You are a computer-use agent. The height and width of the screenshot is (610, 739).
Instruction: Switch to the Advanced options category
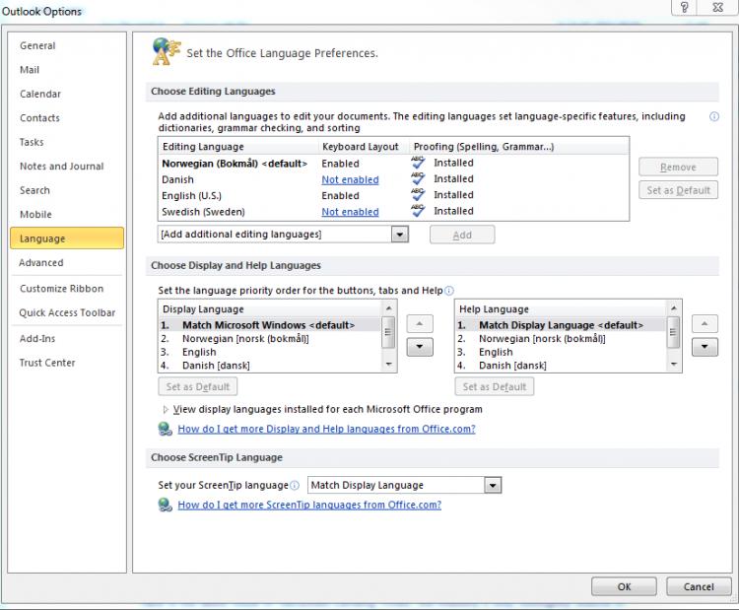click(x=41, y=263)
